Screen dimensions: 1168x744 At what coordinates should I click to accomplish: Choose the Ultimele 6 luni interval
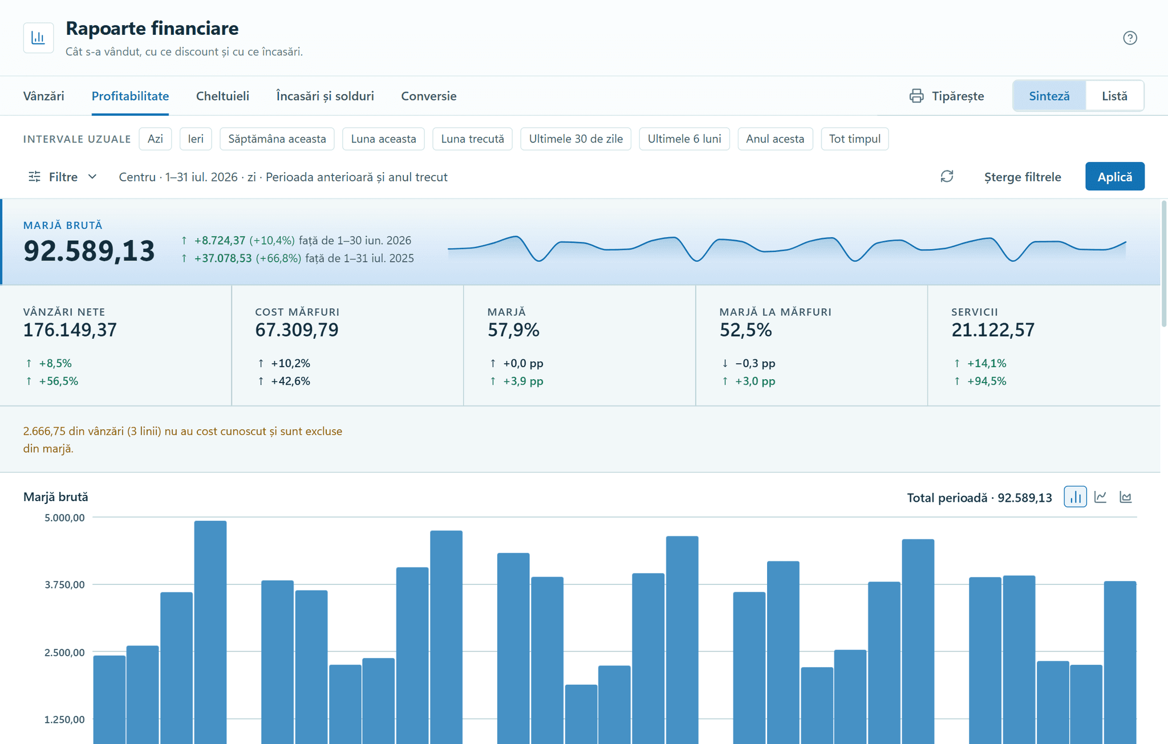click(684, 139)
